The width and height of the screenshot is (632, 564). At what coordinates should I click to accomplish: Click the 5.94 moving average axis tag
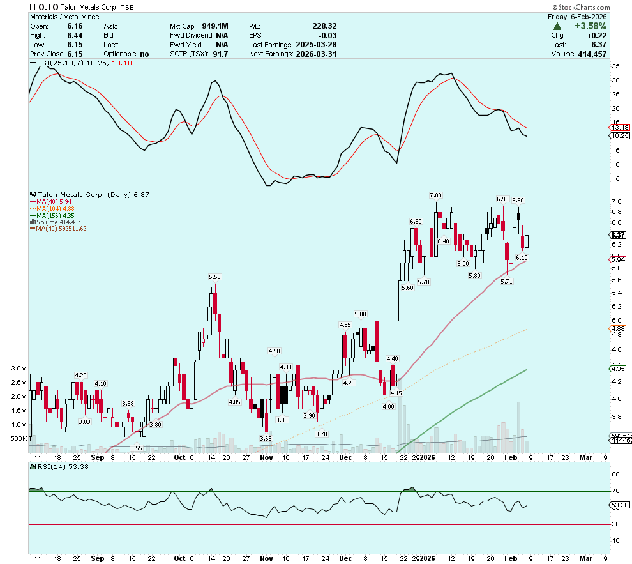point(619,259)
